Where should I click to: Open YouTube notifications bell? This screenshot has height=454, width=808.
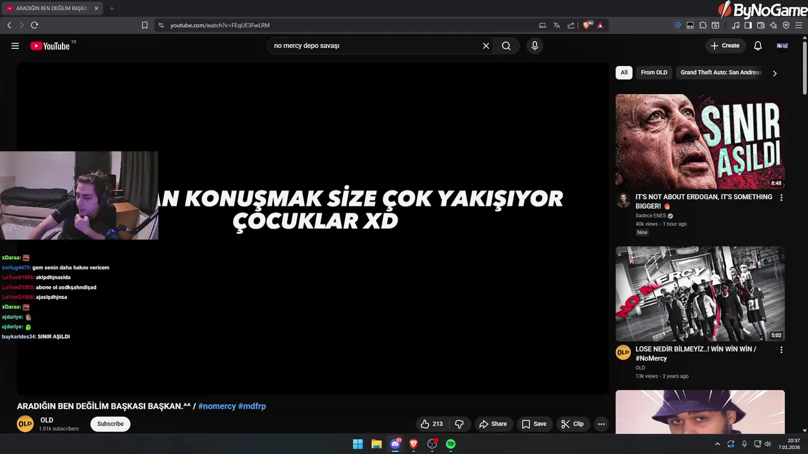[x=758, y=45]
